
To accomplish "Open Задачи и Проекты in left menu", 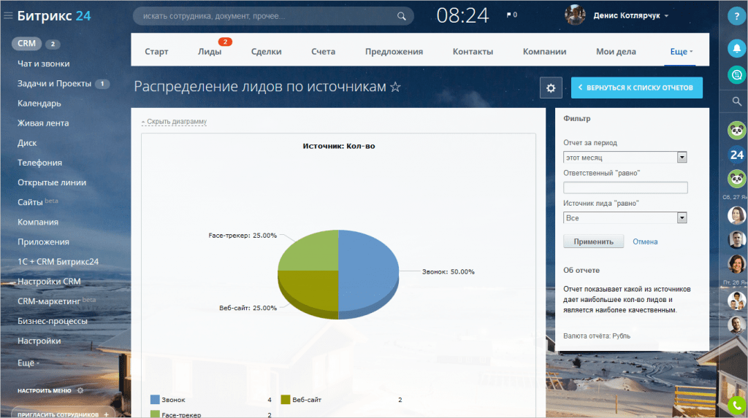I will tap(54, 83).
